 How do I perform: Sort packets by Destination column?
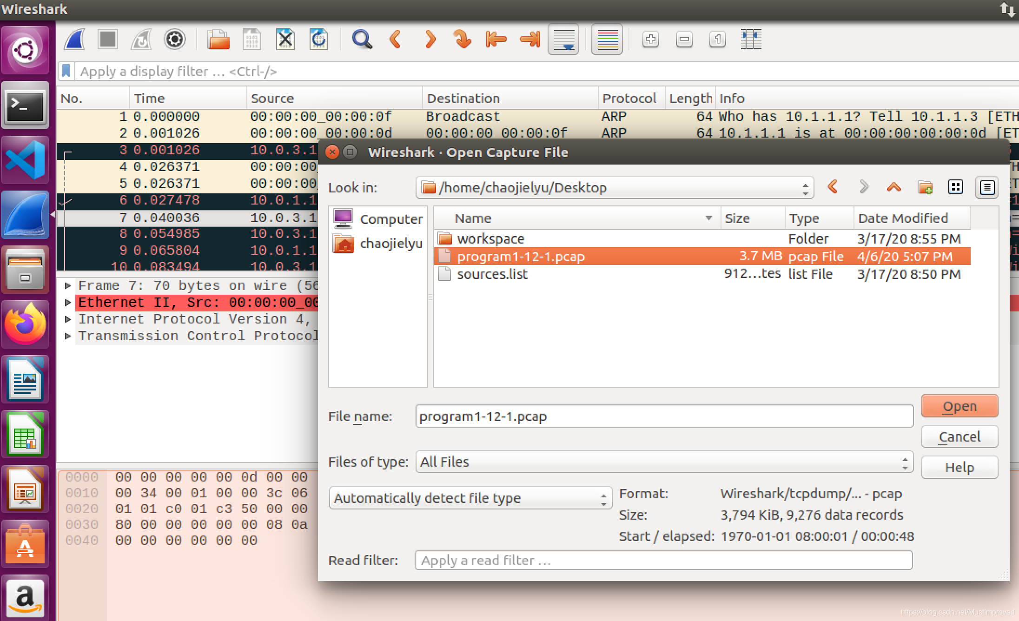[510, 98]
